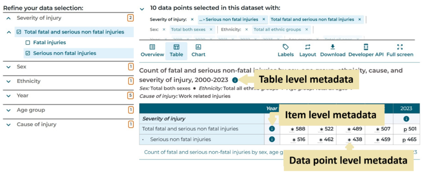Viewport: 424px width, 174px height.
Task: Click the Severity of injury count badge 2
Action: [x=130, y=18]
